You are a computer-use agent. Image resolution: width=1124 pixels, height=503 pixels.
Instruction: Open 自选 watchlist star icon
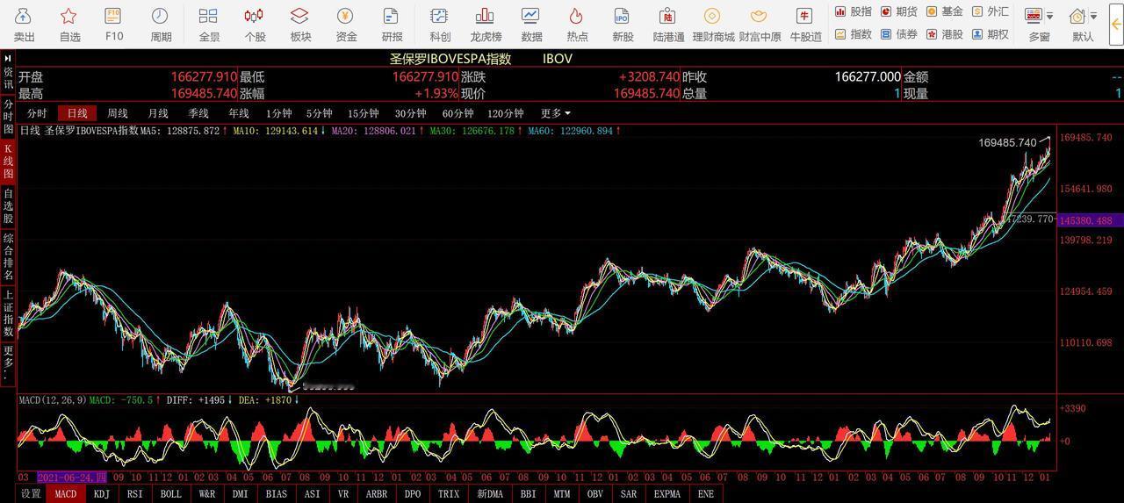tap(69, 17)
